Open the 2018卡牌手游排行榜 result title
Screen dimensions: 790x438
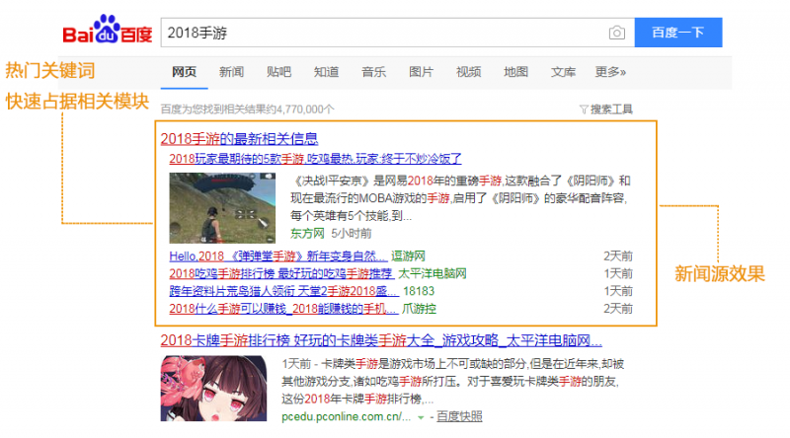[380, 340]
